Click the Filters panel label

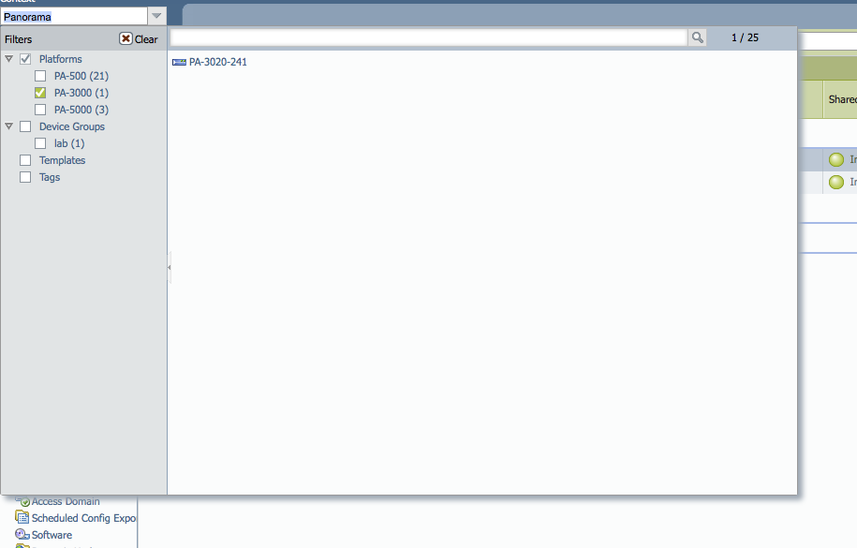(x=19, y=39)
